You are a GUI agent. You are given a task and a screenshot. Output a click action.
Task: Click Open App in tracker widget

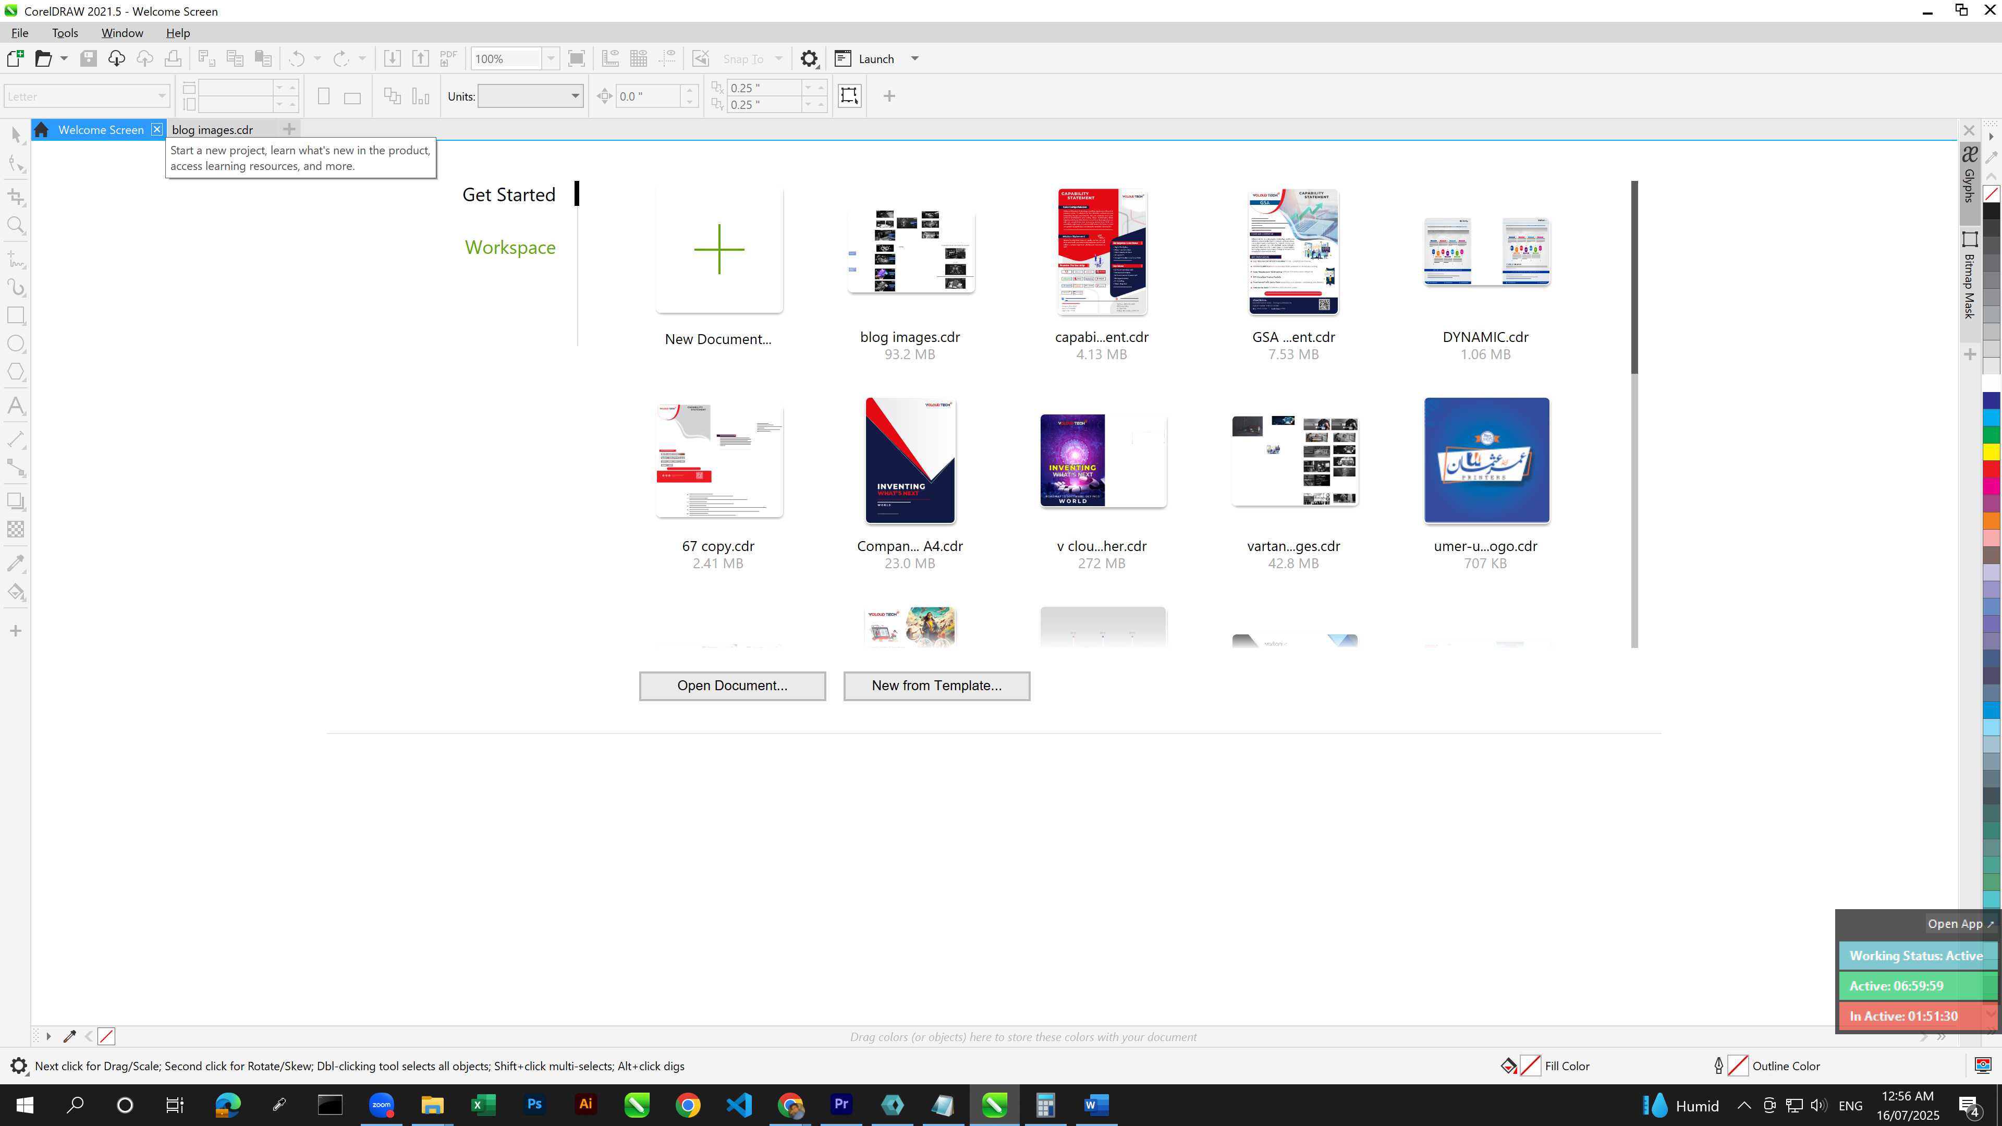pyautogui.click(x=1960, y=924)
